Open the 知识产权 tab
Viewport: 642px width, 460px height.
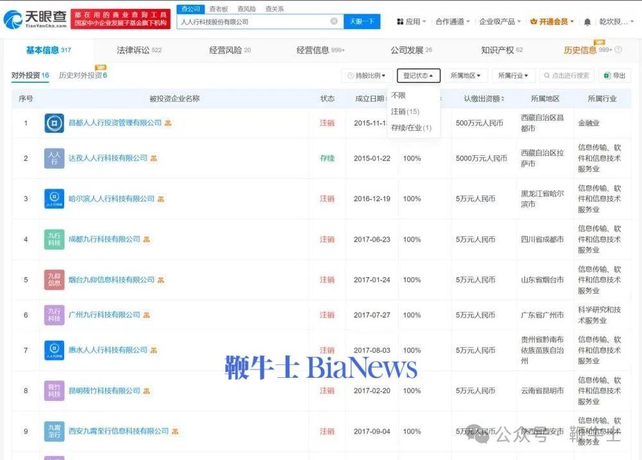502,50
